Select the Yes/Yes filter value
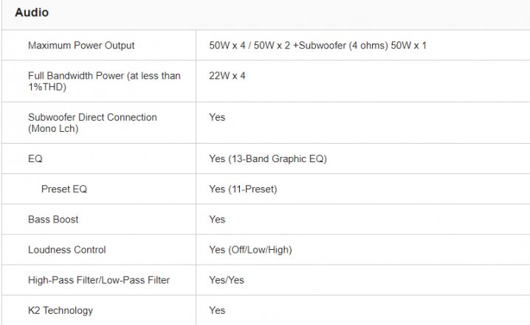Viewport: 530px width, 325px height. click(x=227, y=280)
